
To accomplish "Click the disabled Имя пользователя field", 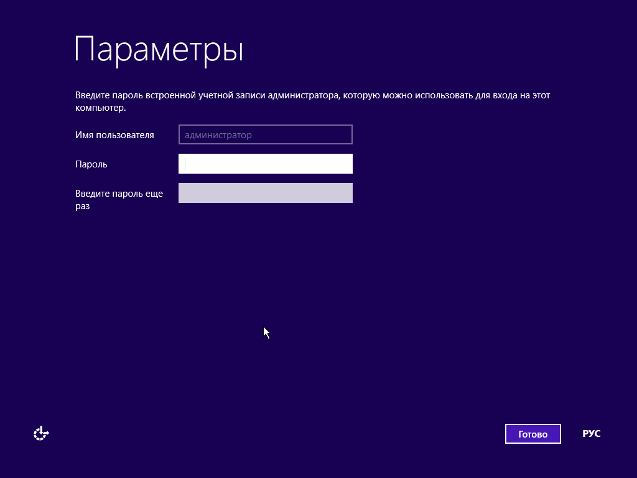I will 265,134.
